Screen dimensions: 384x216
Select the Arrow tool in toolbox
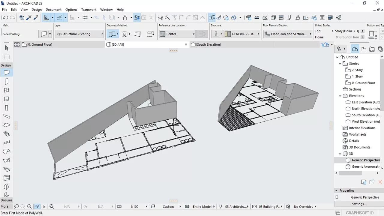[x=7, y=48]
